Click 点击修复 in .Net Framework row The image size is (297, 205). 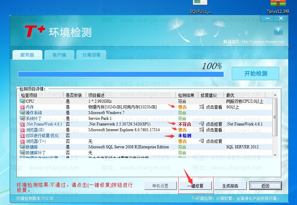point(214,124)
